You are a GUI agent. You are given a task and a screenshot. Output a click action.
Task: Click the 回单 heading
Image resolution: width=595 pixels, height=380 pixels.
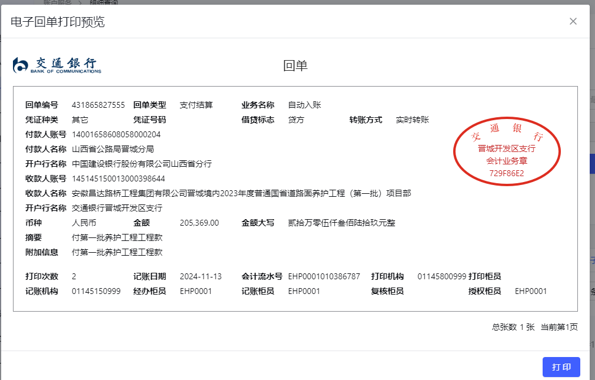pos(295,65)
